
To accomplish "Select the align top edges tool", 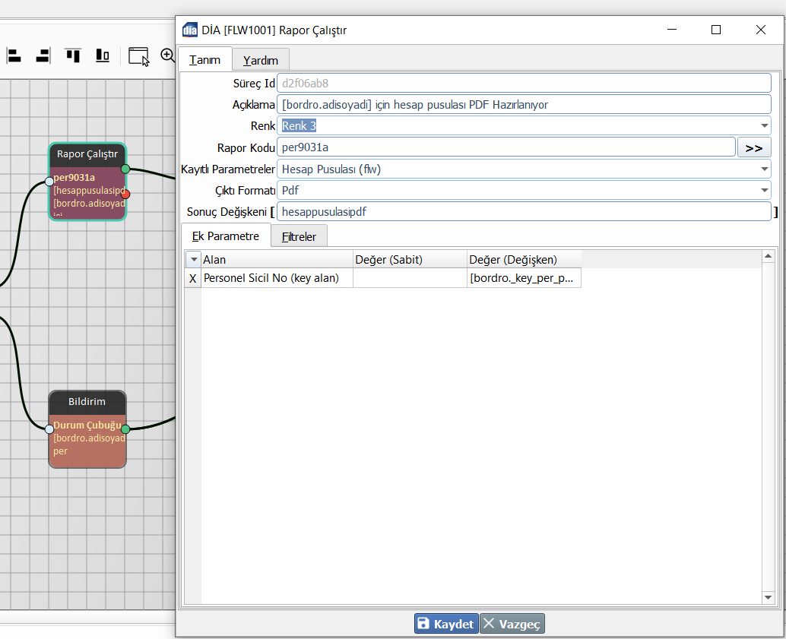I will point(73,55).
